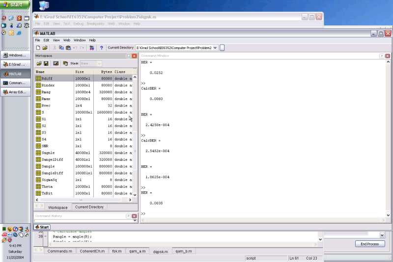The image size is (393, 262).
Task: Open the fsk.m editor tab
Action: point(117,251)
